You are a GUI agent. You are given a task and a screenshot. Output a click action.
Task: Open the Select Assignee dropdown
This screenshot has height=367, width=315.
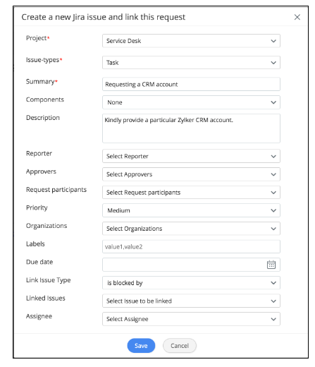191,319
